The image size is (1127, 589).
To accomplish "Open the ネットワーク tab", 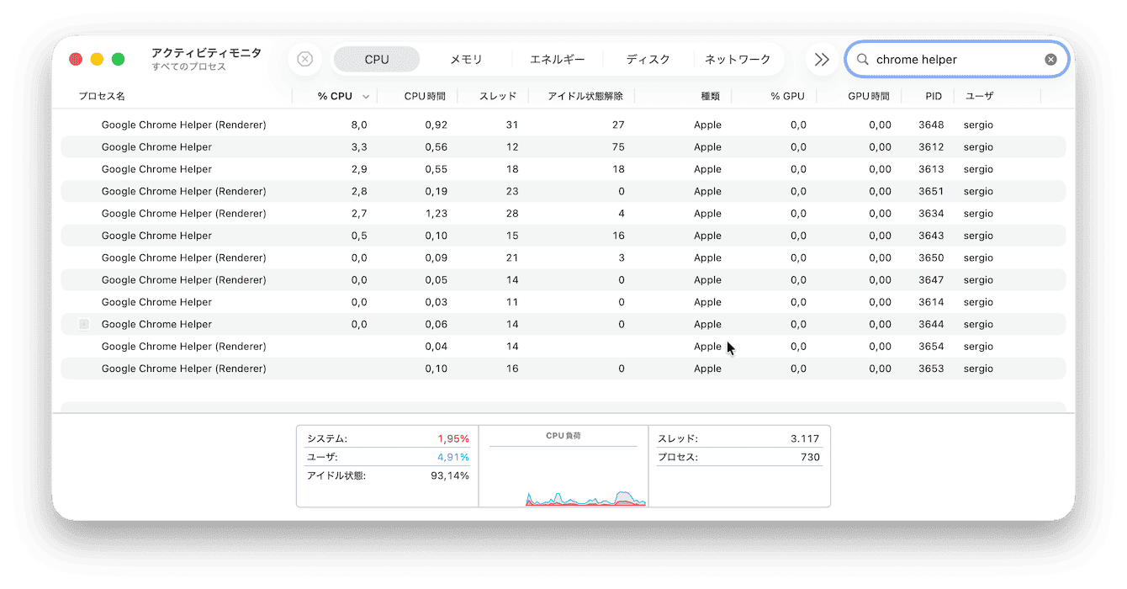I will [738, 60].
